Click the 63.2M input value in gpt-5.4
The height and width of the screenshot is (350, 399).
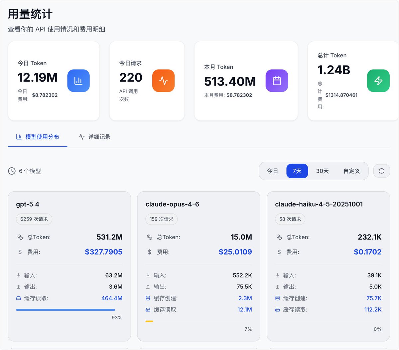(x=114, y=275)
